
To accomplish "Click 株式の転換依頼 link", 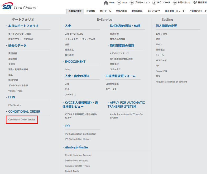I will tap(118, 39).
